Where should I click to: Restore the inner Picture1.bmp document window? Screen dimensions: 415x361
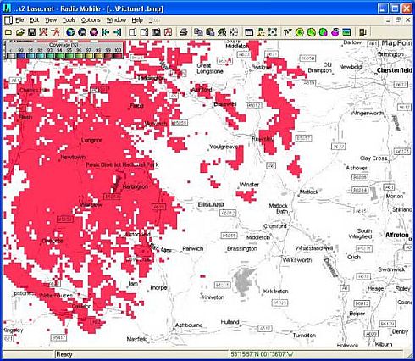pos(398,19)
